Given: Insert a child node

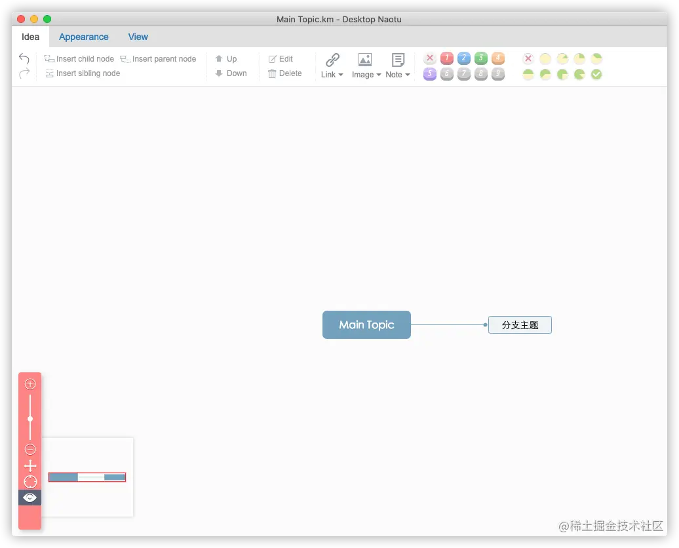Looking at the screenshot, I should tap(79, 59).
